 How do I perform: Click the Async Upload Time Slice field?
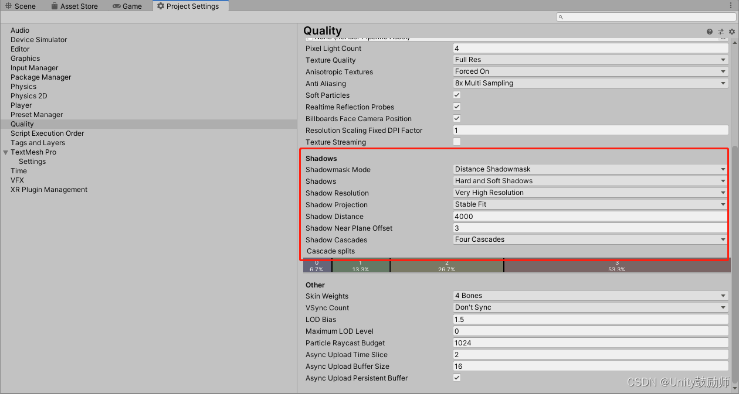pos(591,354)
